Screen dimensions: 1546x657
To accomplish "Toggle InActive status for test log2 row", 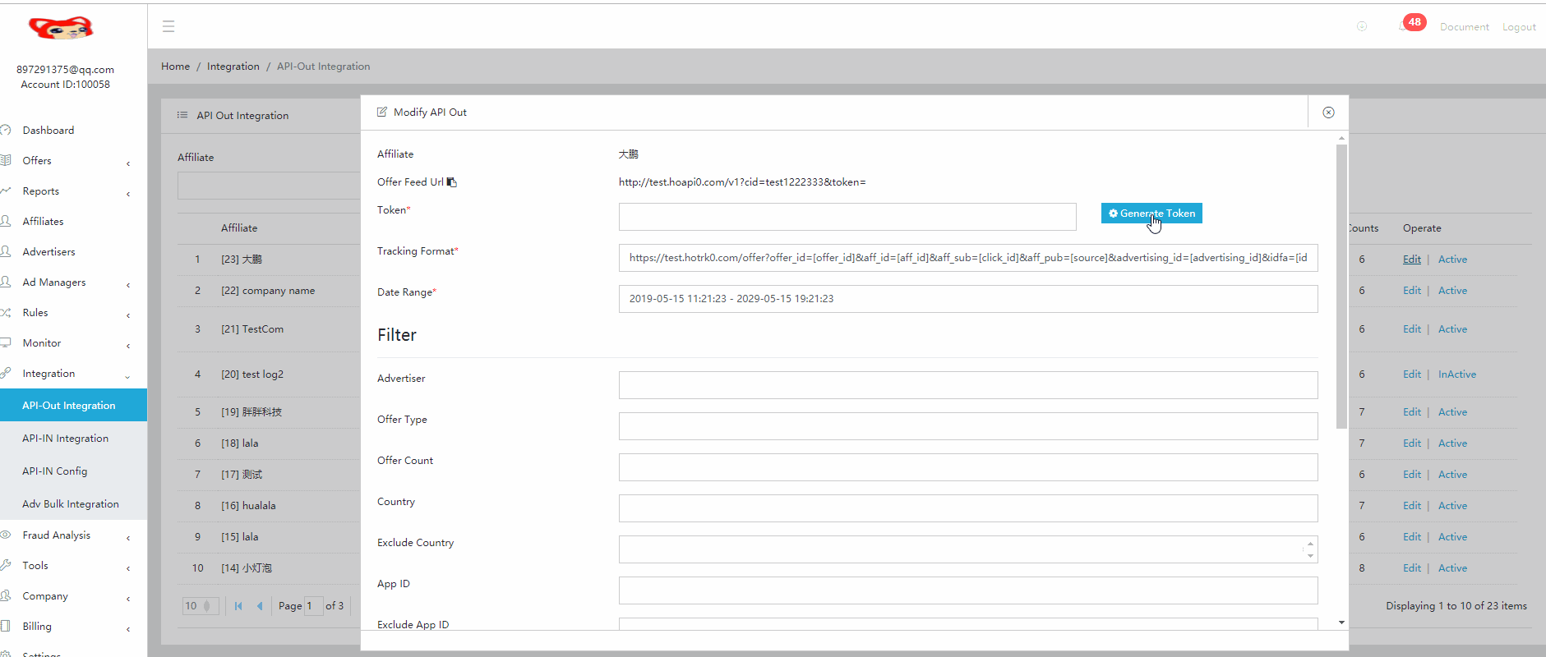I will (x=1456, y=374).
